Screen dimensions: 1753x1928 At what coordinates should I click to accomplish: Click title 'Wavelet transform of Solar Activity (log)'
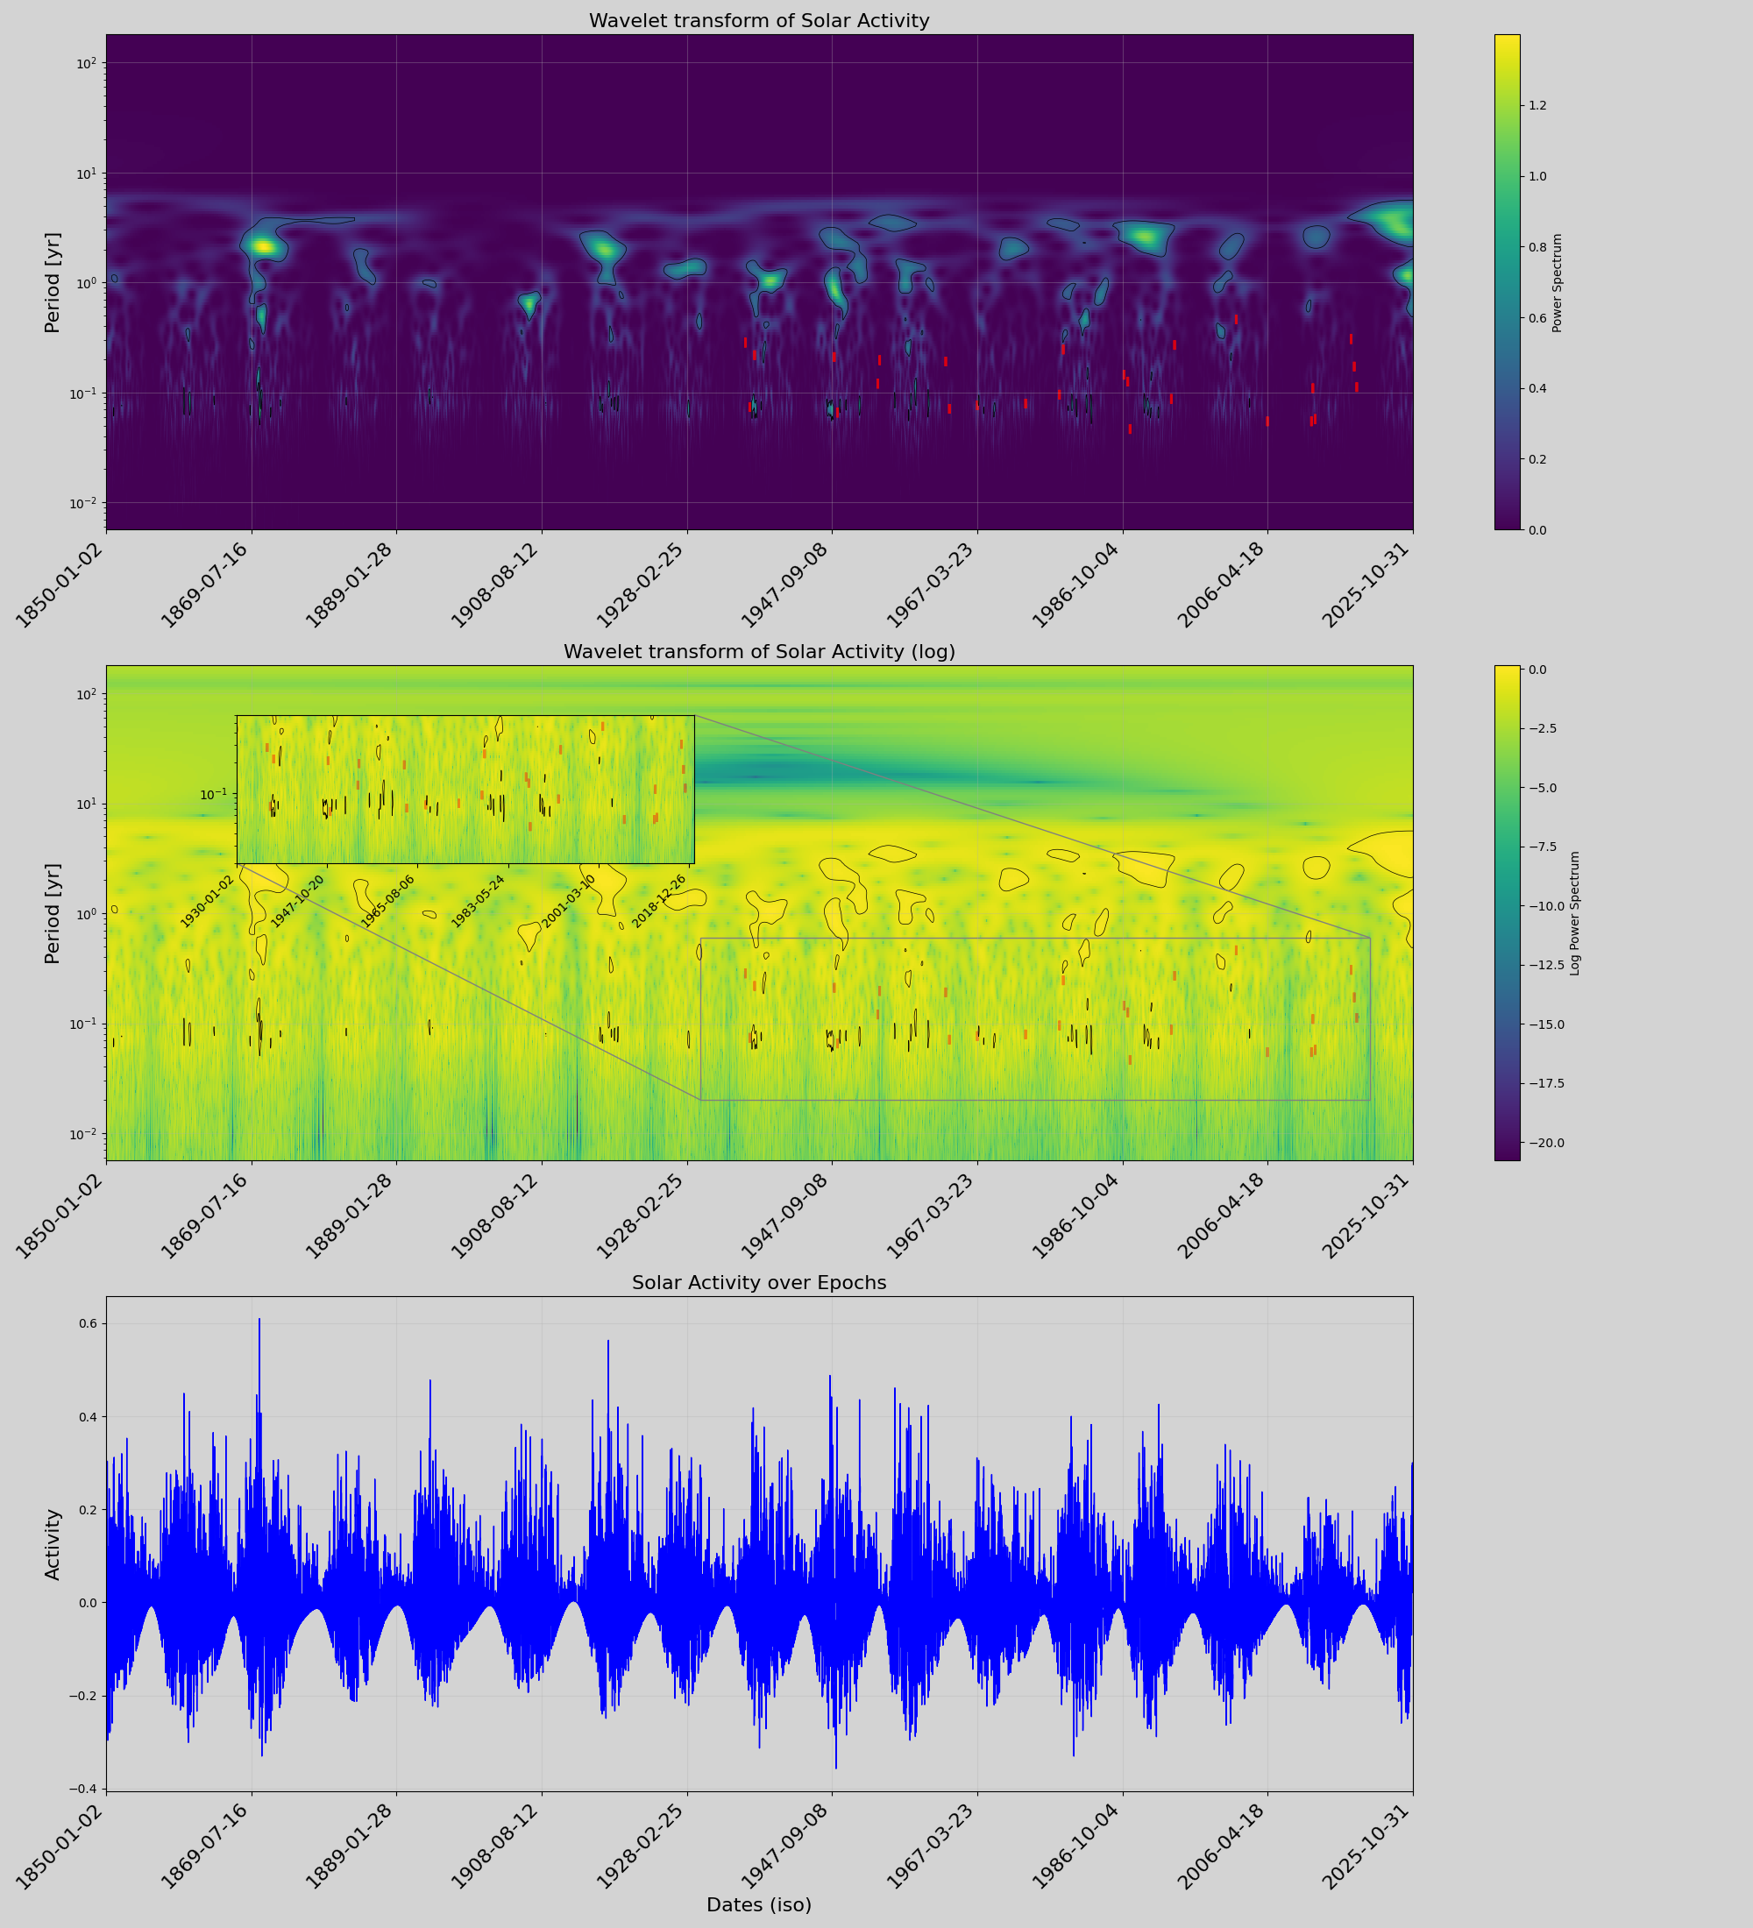click(758, 651)
